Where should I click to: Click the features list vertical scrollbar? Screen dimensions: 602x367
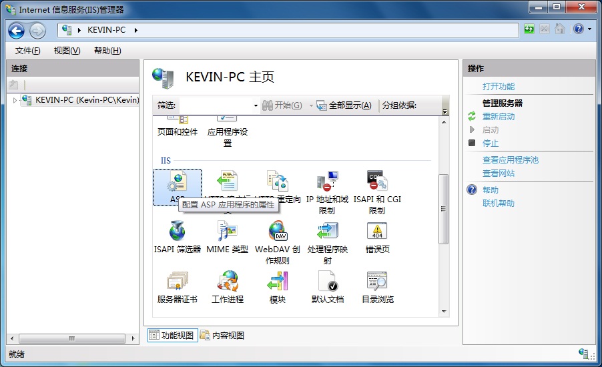pos(443,209)
